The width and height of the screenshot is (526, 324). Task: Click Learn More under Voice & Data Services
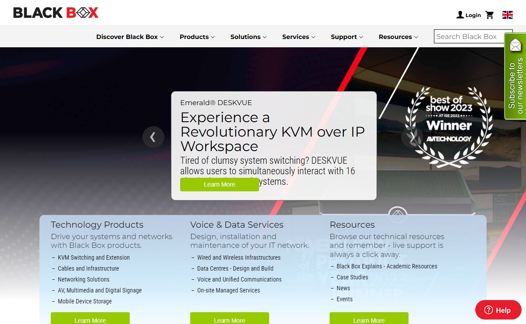(x=230, y=318)
